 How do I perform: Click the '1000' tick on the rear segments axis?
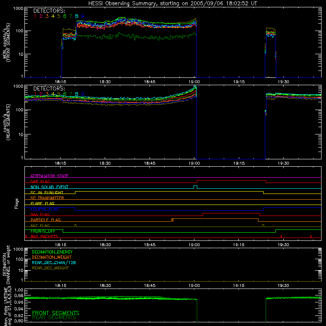(x=18, y=86)
